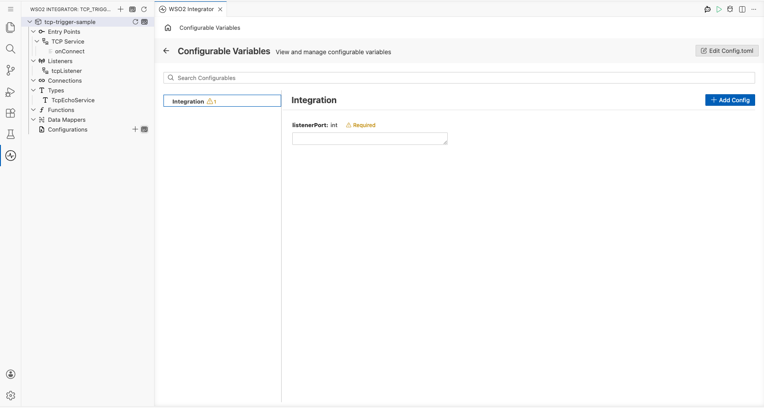Click the Configurable Variables breadcrumb
Image resolution: width=764 pixels, height=408 pixels.
tap(210, 28)
